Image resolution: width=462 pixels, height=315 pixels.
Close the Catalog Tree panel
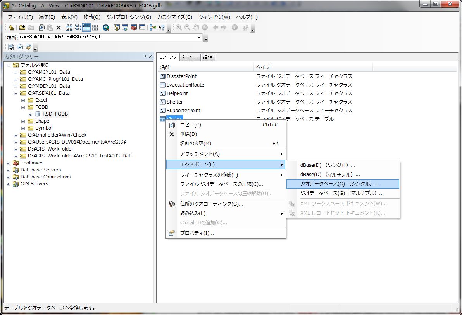pyautogui.click(x=151, y=56)
